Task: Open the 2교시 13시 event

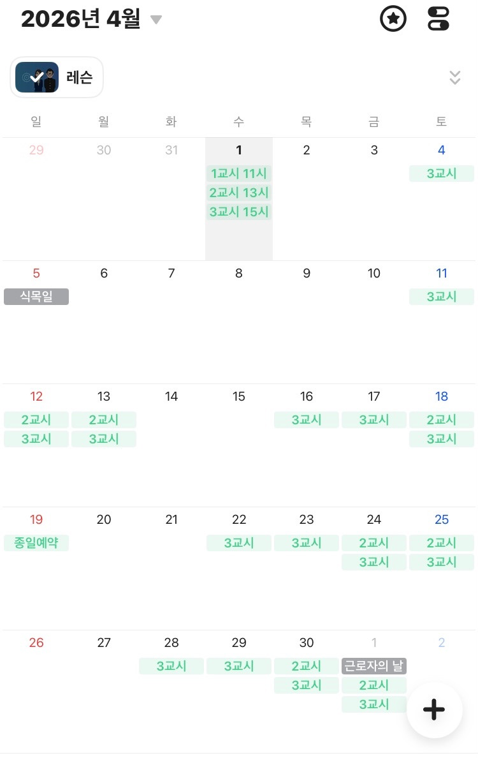Action: (239, 193)
